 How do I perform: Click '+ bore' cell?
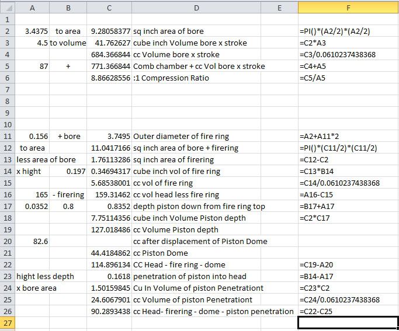tap(69, 137)
